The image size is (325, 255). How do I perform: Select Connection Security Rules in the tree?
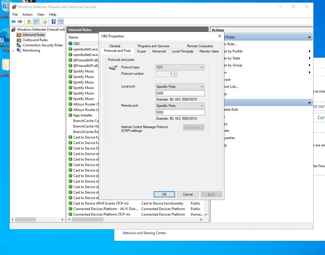click(x=43, y=45)
